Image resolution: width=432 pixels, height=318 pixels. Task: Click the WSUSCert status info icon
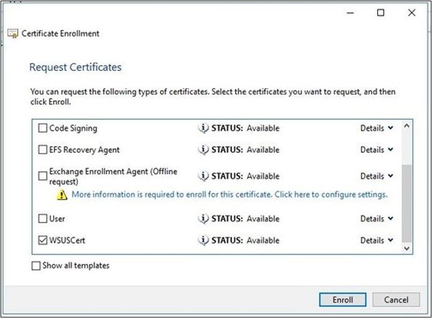tap(203, 240)
